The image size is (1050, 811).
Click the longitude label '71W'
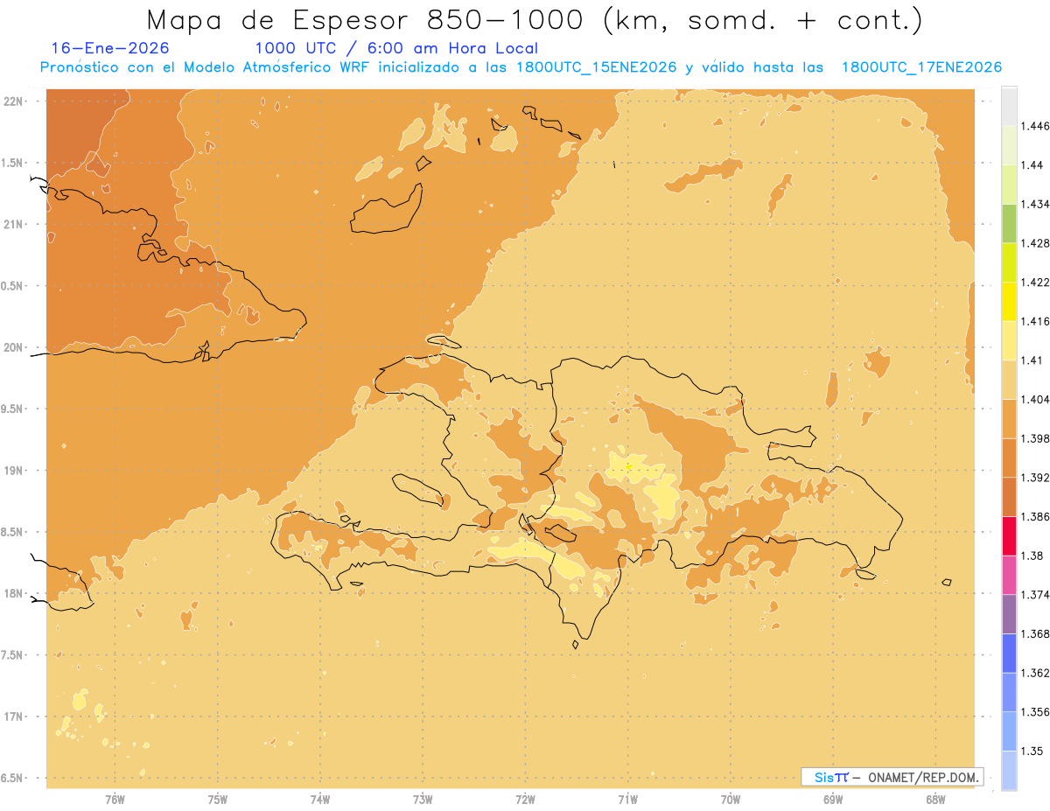click(x=627, y=799)
